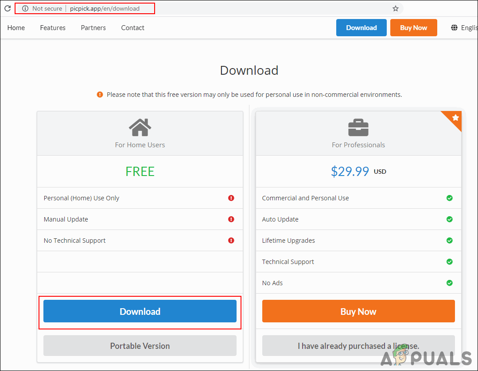
Task: Click the address bar URL picpick.app/en/download
Action: (105, 8)
